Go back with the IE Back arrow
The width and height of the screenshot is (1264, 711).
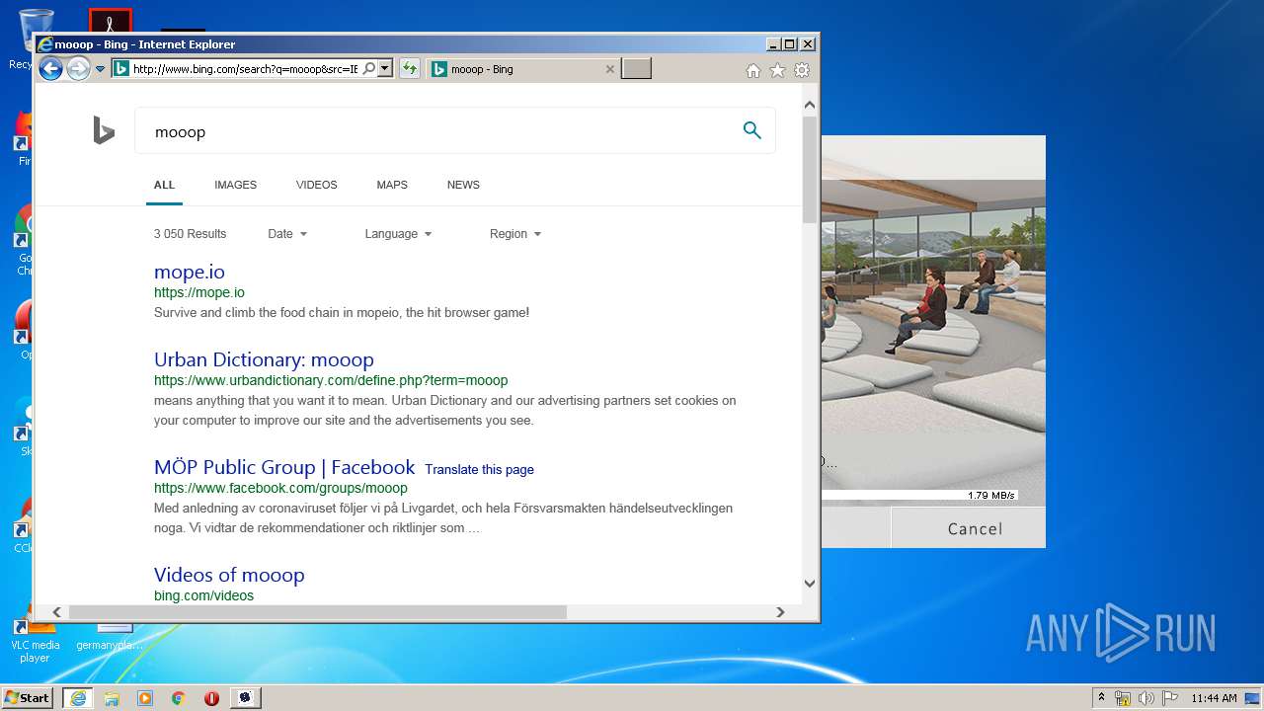click(x=50, y=69)
